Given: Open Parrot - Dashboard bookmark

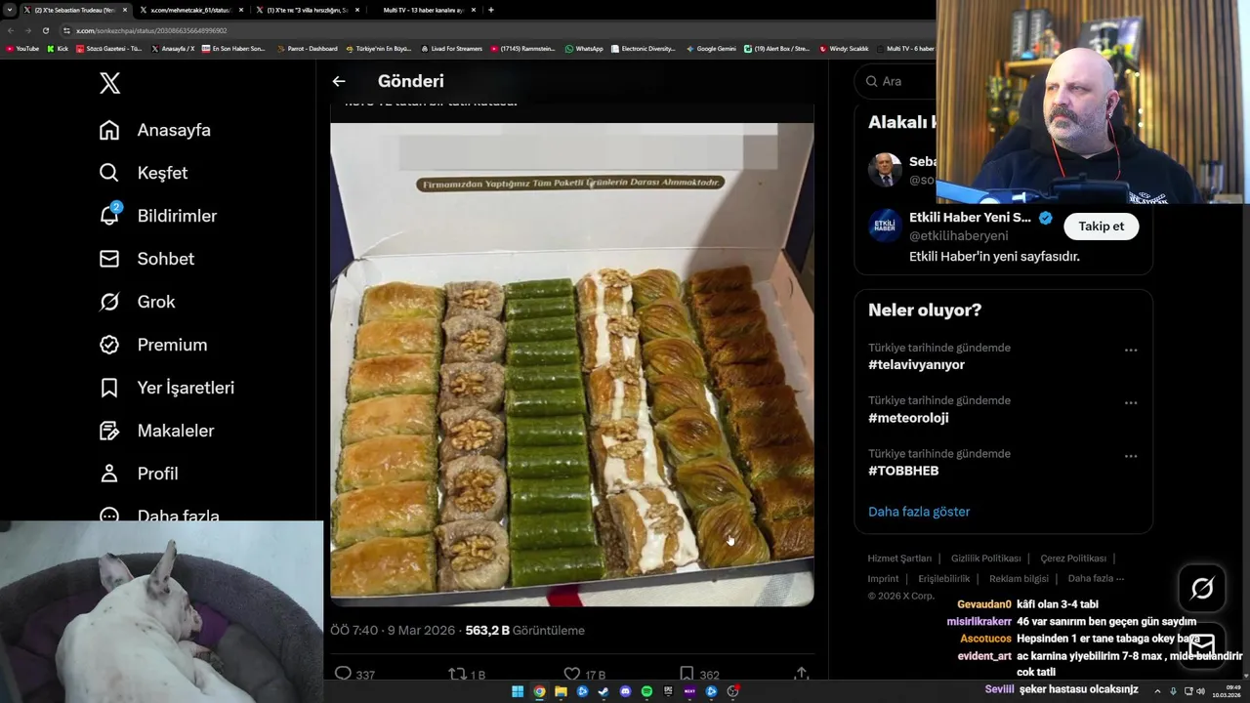Looking at the screenshot, I should 308,48.
